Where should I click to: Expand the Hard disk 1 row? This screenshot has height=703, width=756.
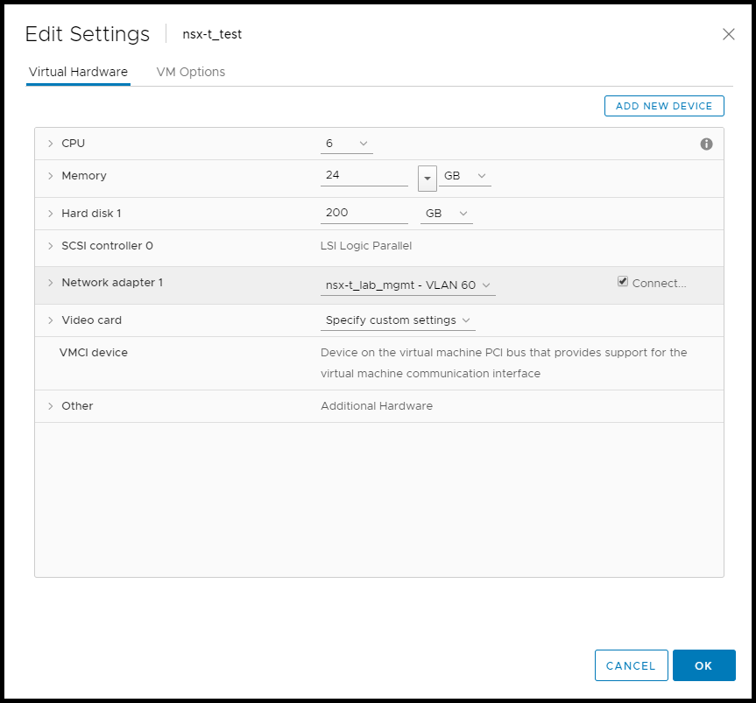click(x=51, y=214)
